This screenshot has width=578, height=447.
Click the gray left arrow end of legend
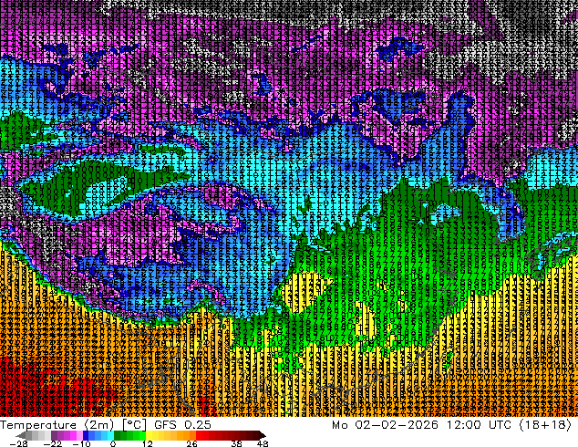pos(21,435)
